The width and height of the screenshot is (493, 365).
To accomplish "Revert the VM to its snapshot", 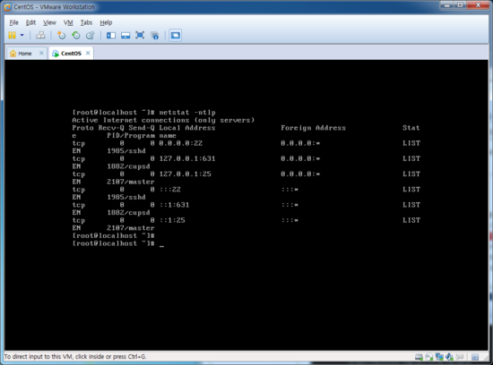I will point(76,35).
